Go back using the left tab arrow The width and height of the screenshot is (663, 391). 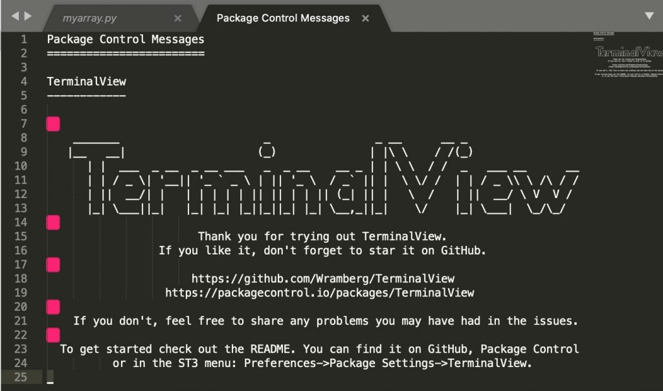[16, 16]
